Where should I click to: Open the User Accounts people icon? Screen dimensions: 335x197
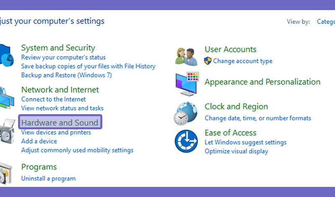[186, 57]
